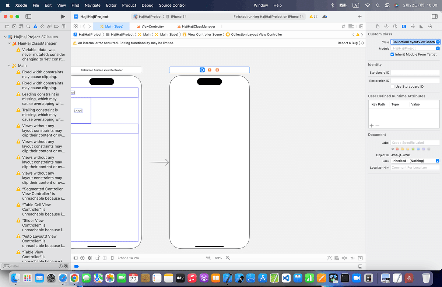
Task: Go back in editor history
Action: tap(84, 27)
